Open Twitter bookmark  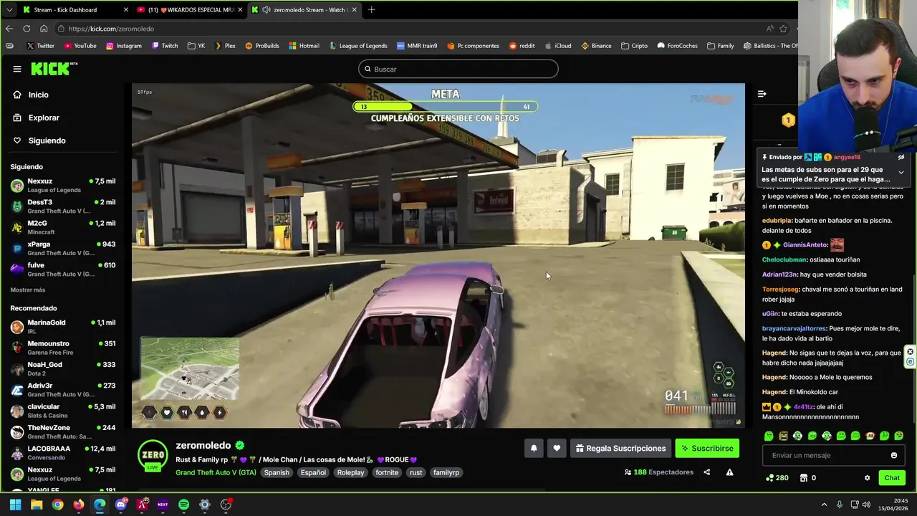[x=40, y=46]
